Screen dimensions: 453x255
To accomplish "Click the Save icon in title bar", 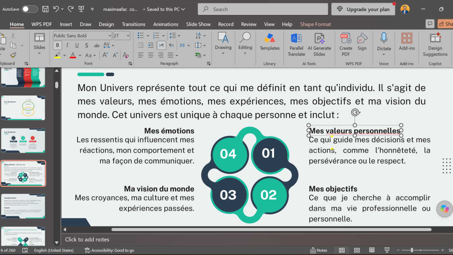I will (x=45, y=9).
